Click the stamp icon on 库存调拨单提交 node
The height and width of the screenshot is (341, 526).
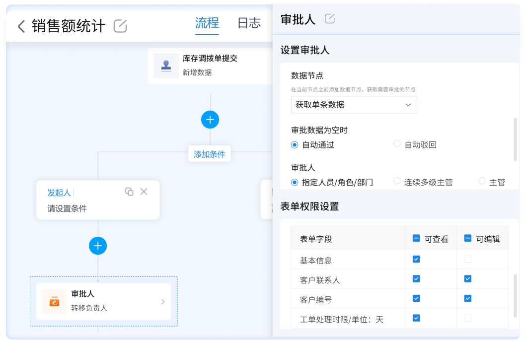(166, 66)
